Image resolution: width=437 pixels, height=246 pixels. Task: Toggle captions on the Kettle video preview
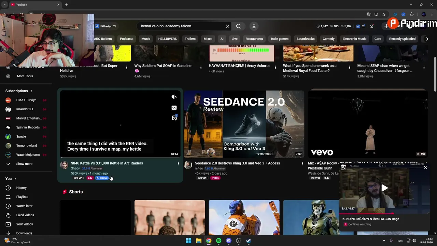[x=174, y=108]
